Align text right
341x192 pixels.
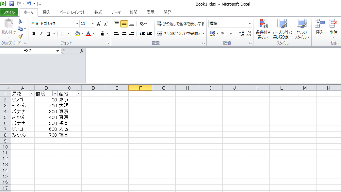pos(132,33)
